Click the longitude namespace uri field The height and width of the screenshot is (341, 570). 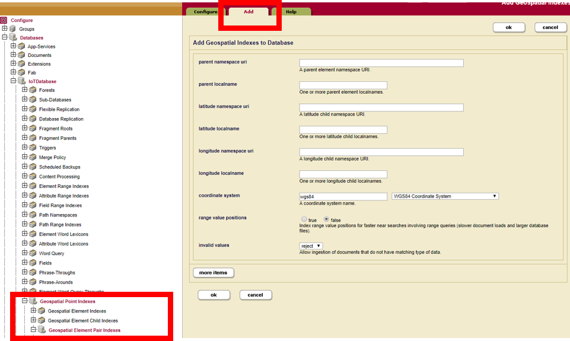(381, 152)
